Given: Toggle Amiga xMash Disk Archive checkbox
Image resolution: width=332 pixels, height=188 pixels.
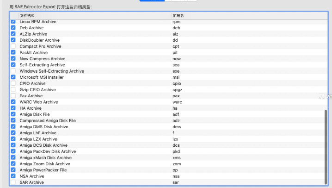Looking at the screenshot, I should (x=13, y=157).
